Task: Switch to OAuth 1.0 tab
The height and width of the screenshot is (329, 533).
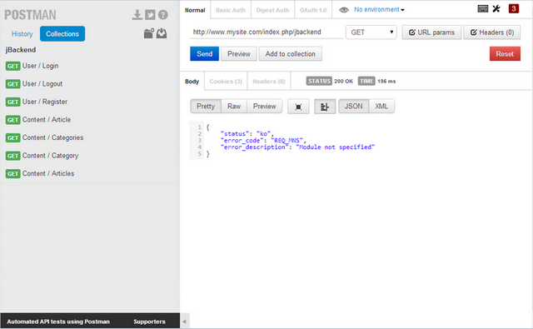Action: point(313,10)
